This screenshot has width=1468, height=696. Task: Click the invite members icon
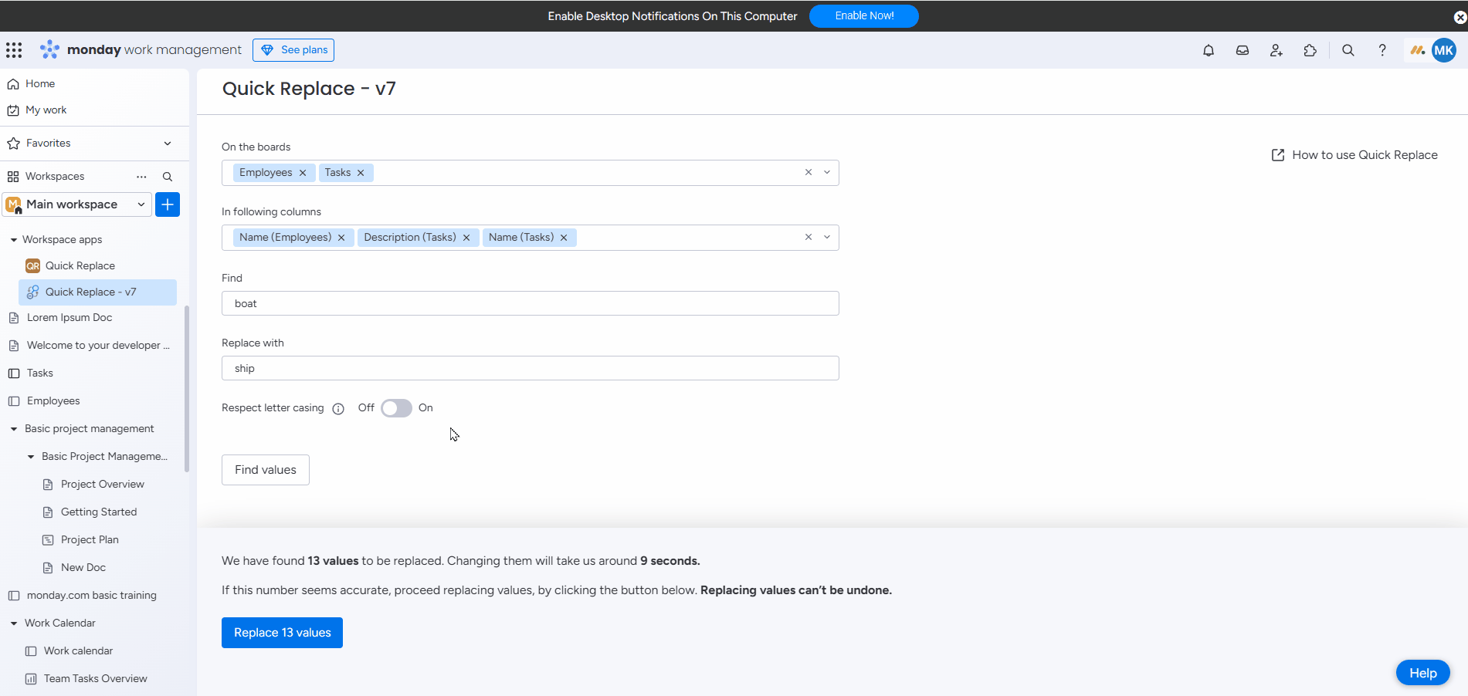1276,50
